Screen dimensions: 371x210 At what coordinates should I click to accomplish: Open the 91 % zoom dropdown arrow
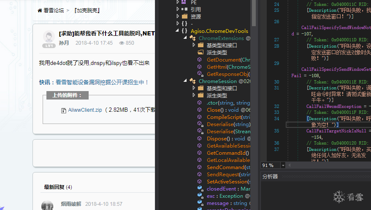click(283, 165)
